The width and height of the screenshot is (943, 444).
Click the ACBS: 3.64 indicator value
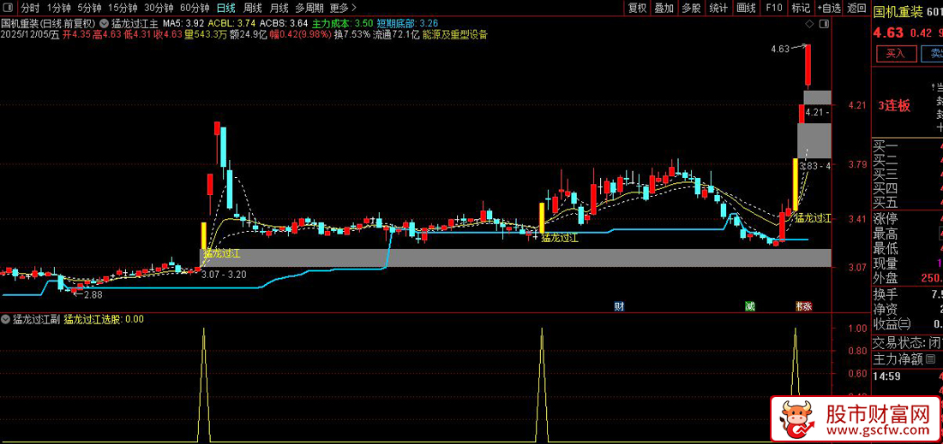pyautogui.click(x=283, y=23)
